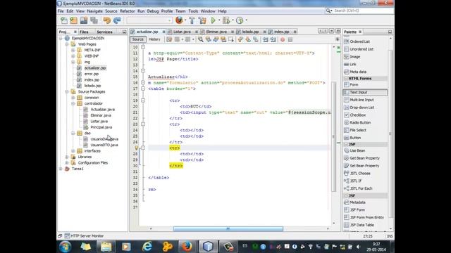Switch to the Files panel tab
Screen dimensions: 451x253
click(84, 32)
